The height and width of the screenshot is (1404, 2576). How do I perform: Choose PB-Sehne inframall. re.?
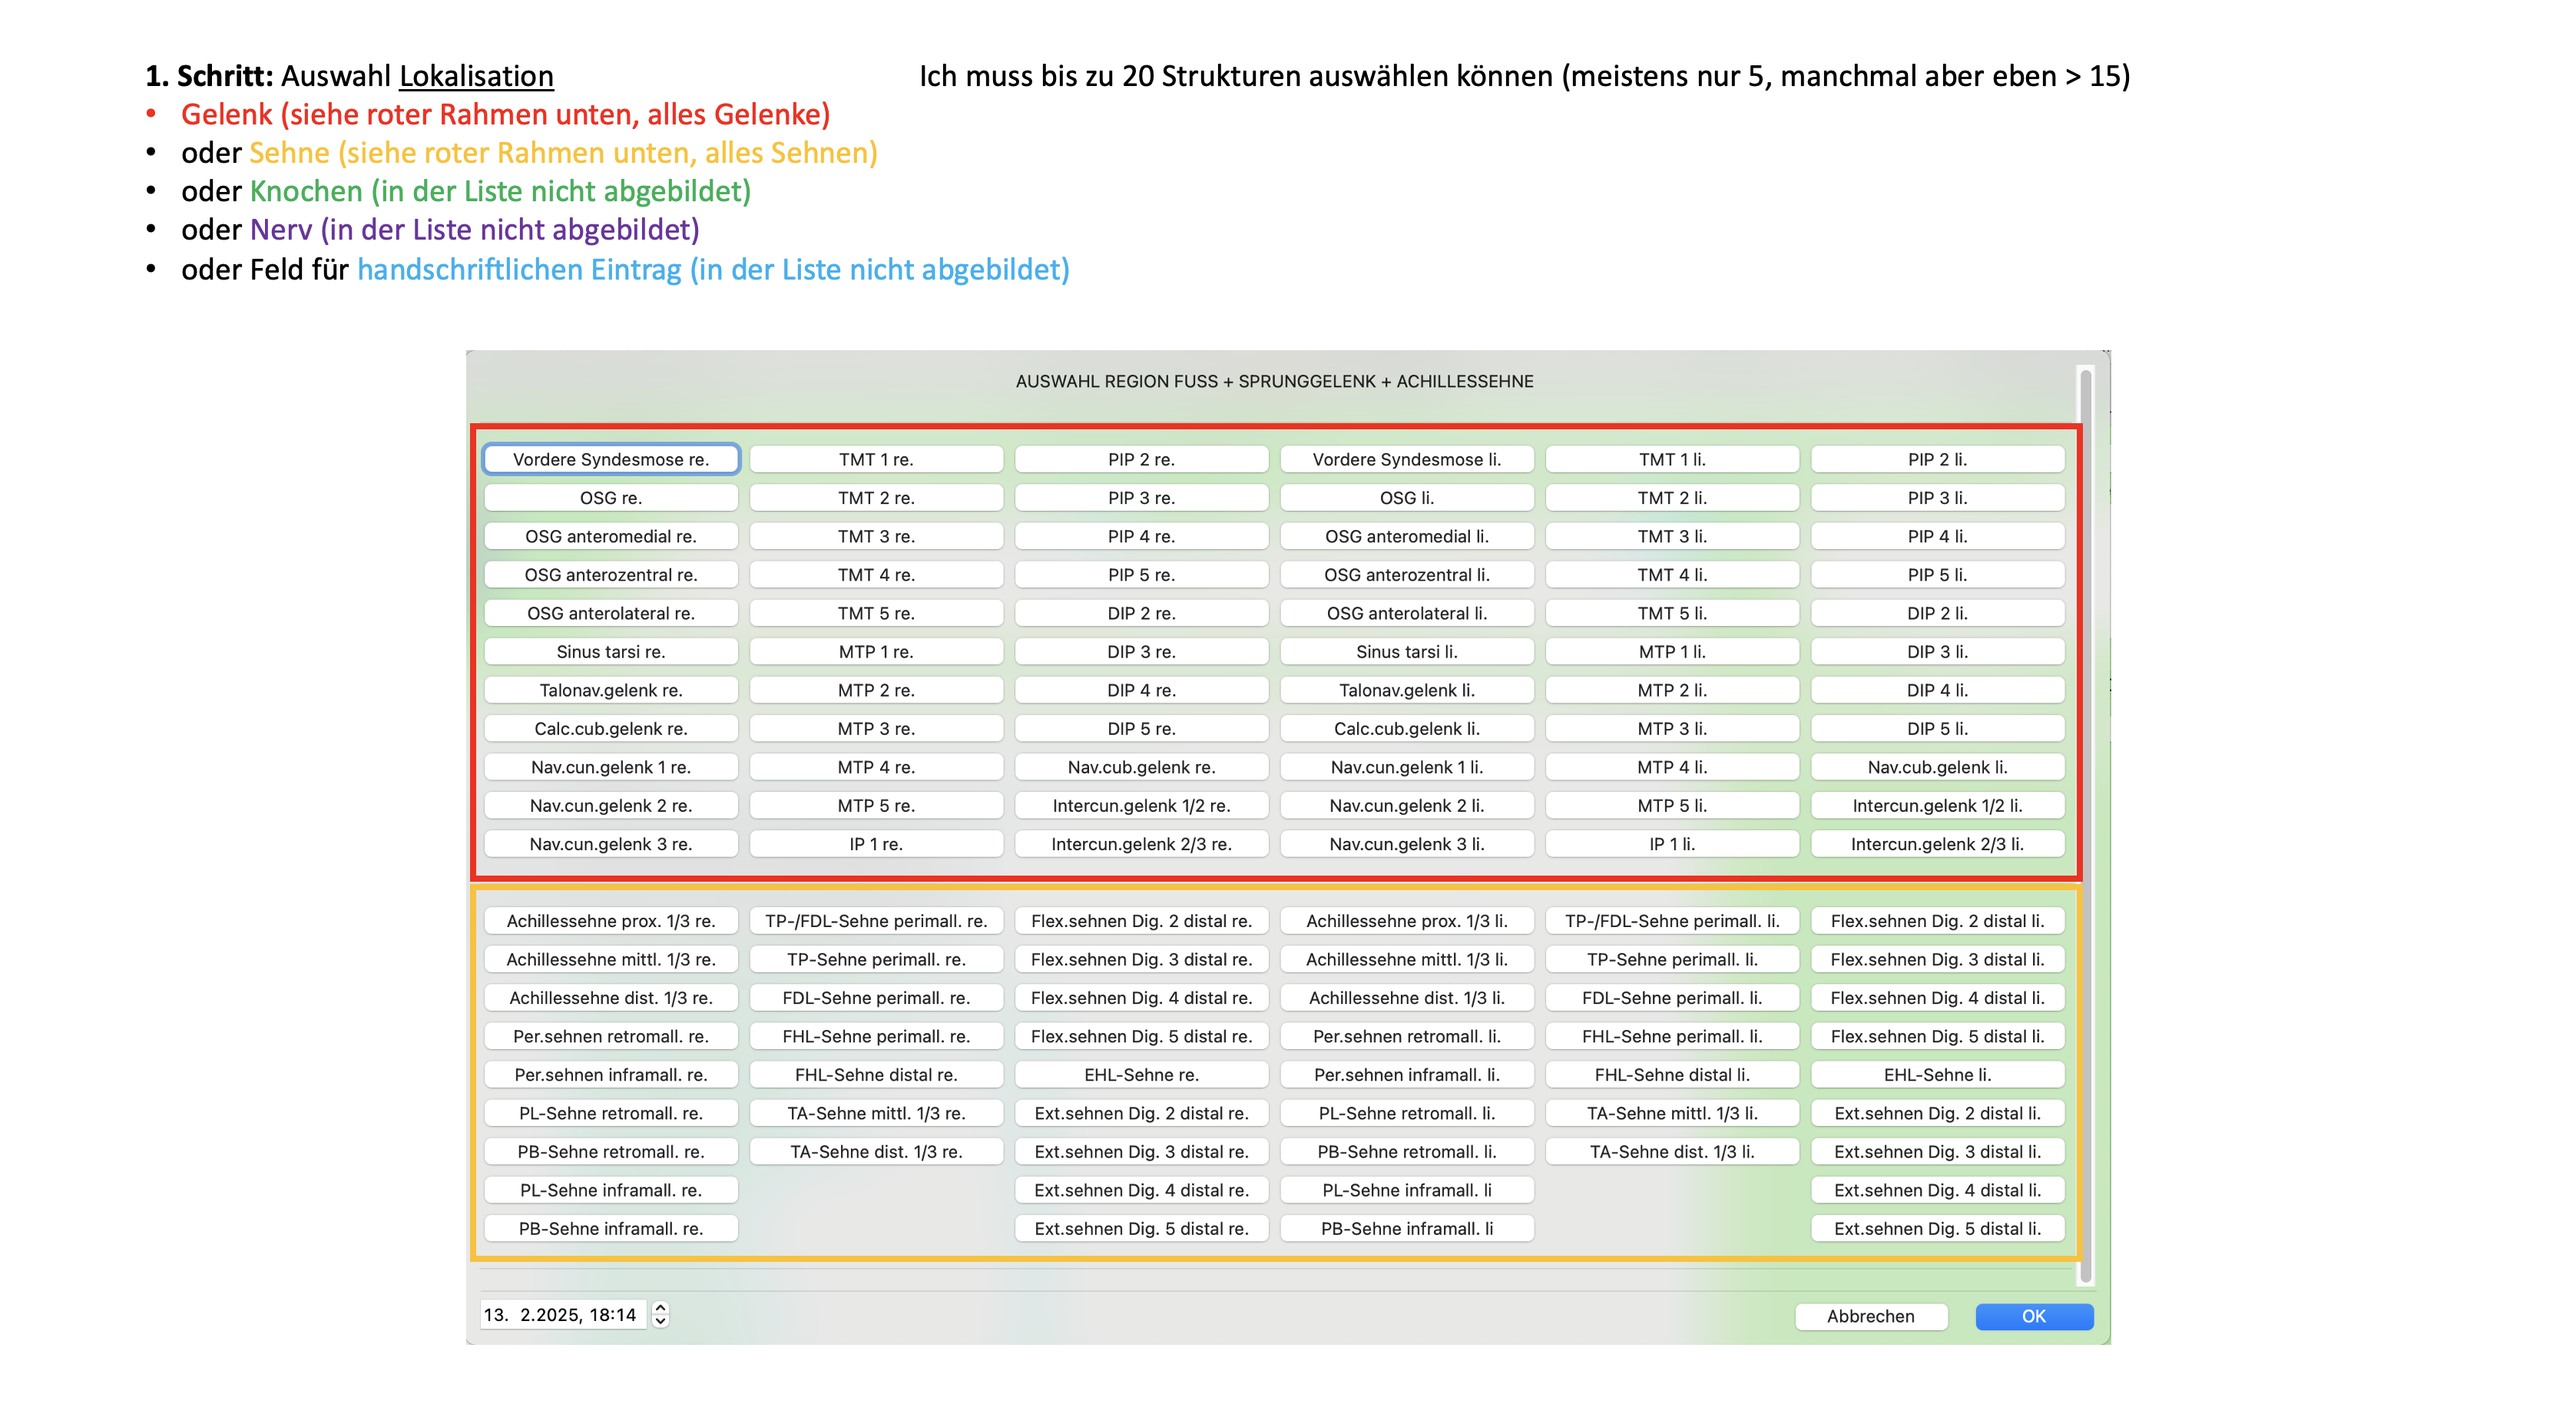click(x=611, y=1228)
